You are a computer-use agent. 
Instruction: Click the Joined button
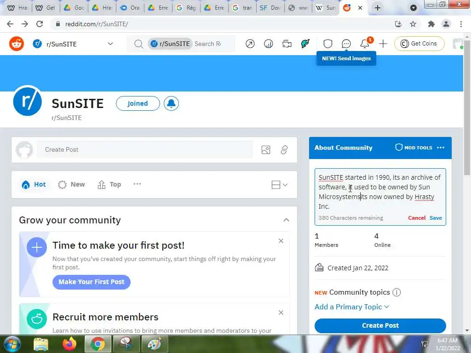[138, 103]
